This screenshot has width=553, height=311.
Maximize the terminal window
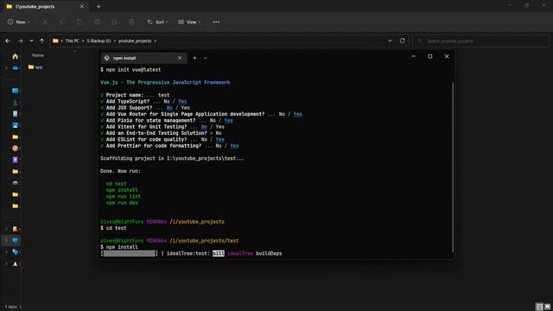[430, 56]
